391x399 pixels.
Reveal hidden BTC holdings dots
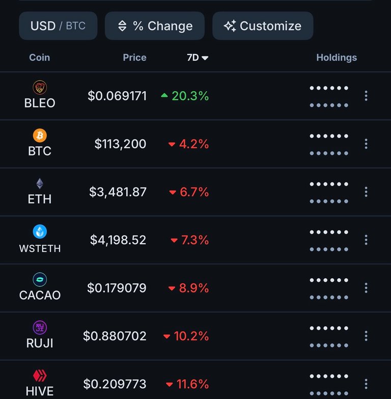[329, 145]
